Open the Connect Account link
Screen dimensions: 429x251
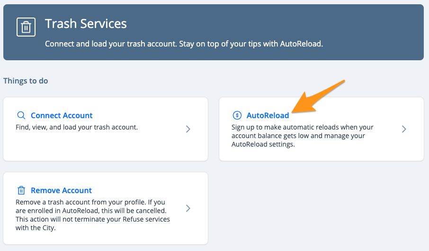62,115
